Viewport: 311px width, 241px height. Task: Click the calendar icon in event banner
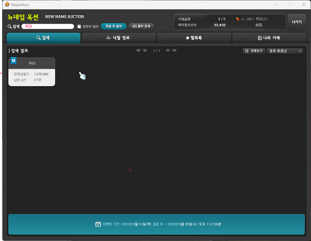pyautogui.click(x=98, y=224)
